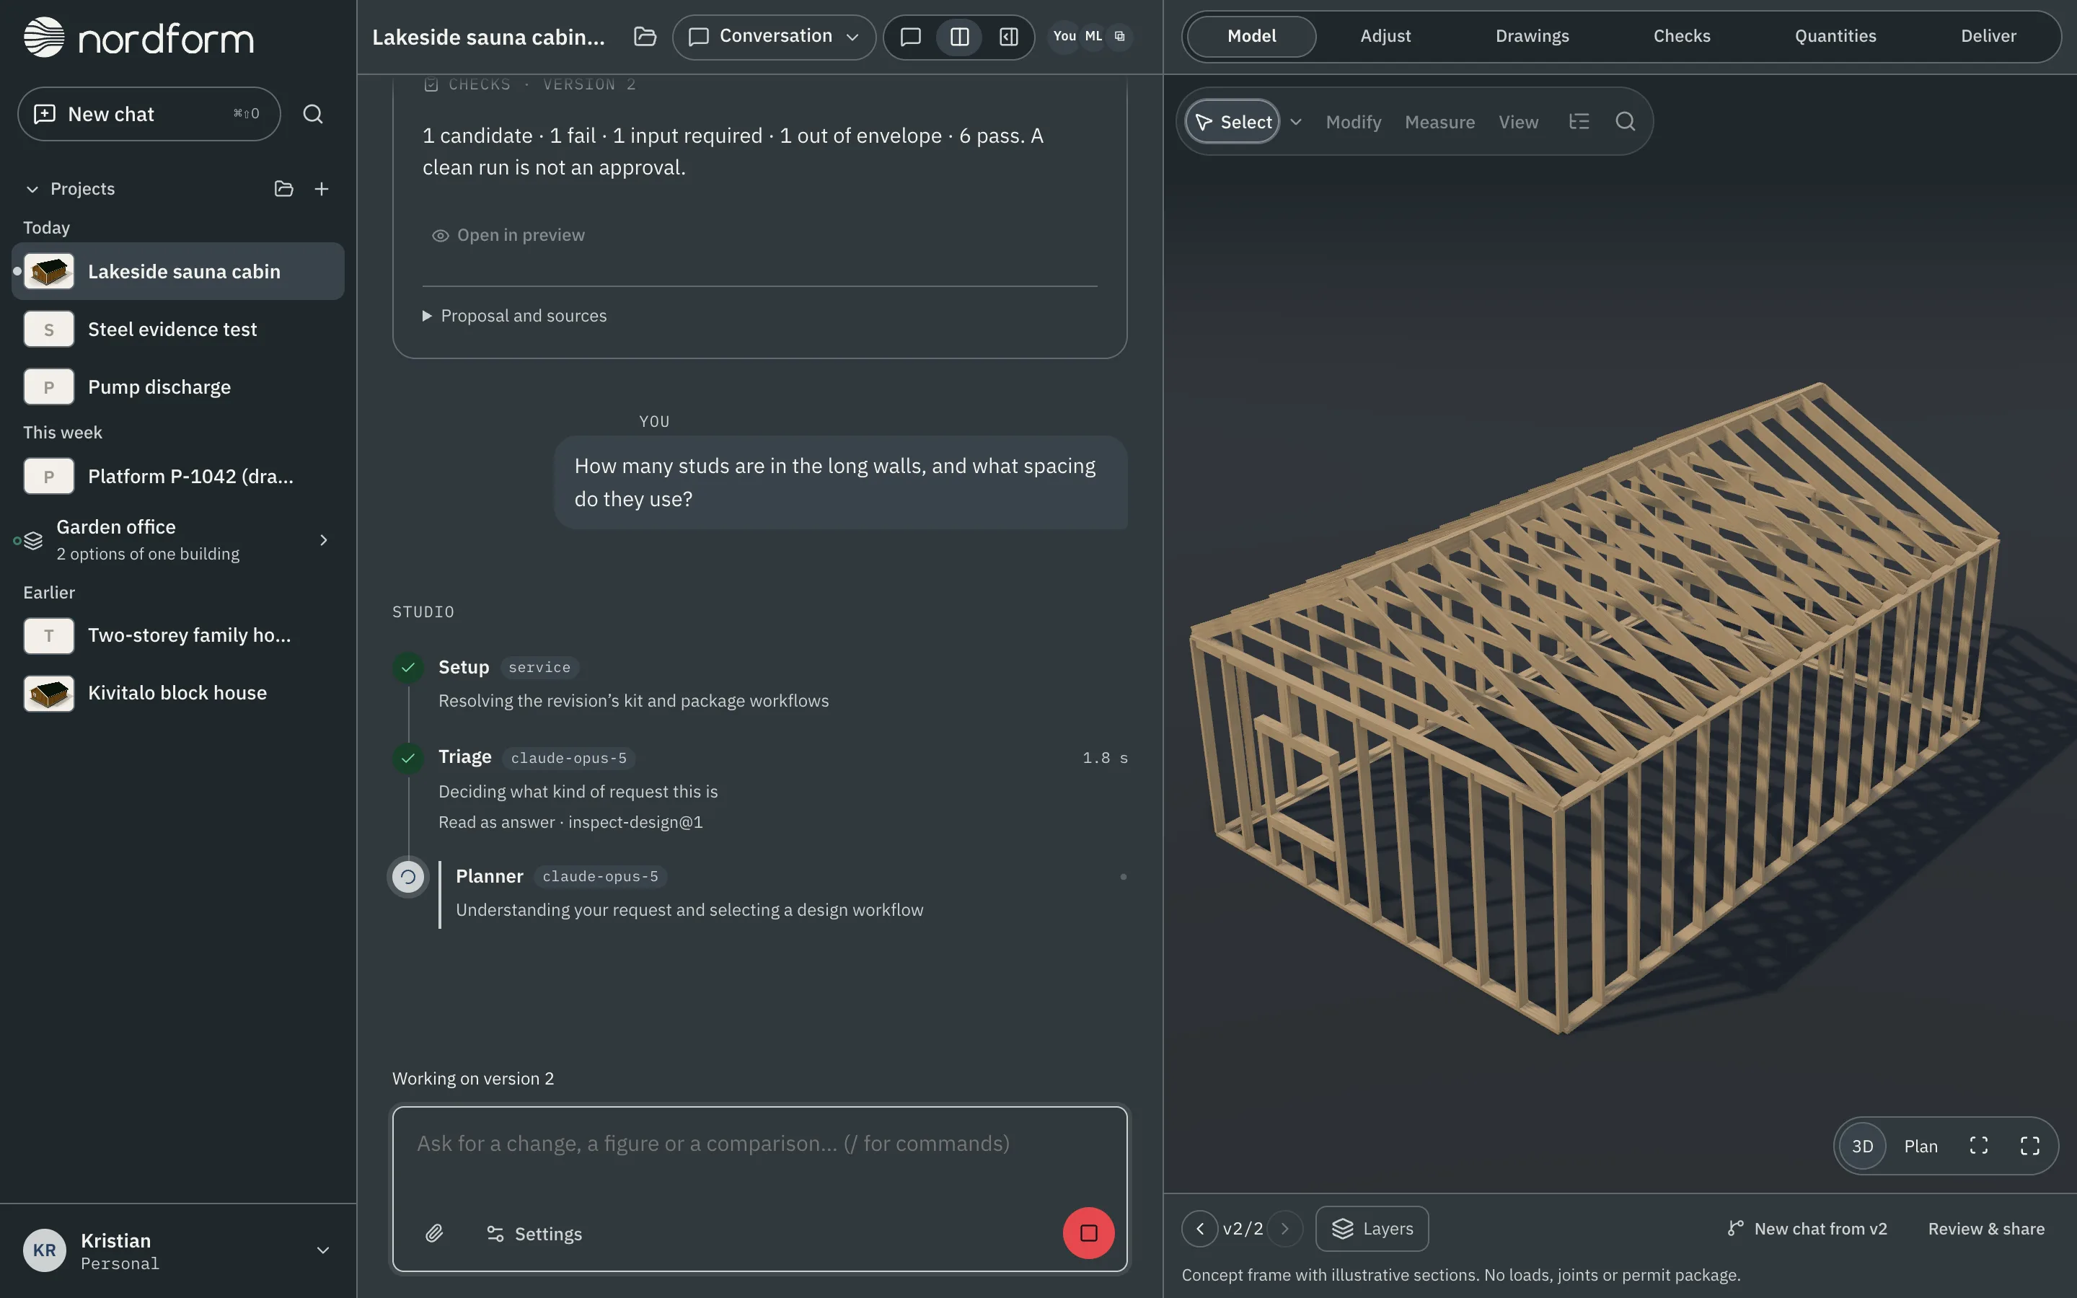Open the projects folder icon in sidebar
2077x1298 pixels.
pyautogui.click(x=284, y=189)
